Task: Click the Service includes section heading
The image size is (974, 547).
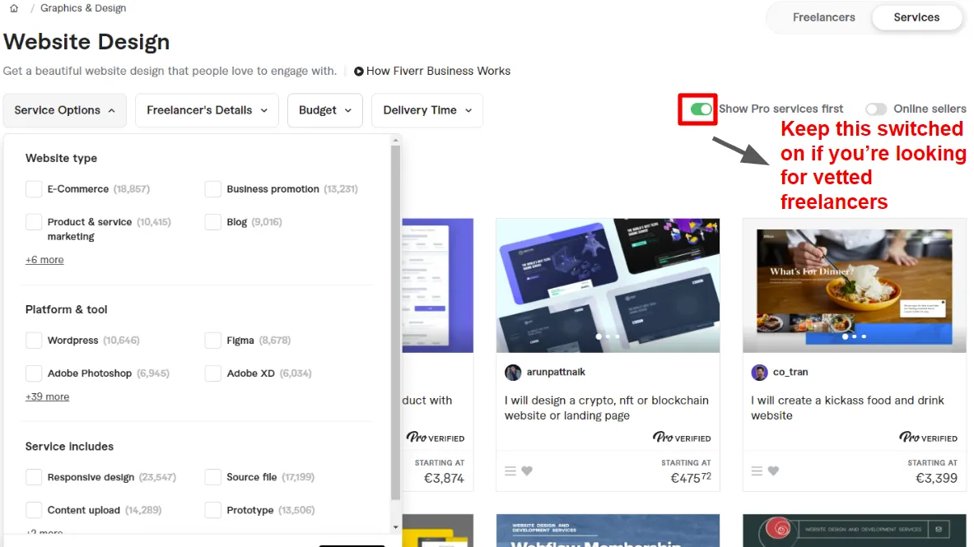Action: coord(69,447)
